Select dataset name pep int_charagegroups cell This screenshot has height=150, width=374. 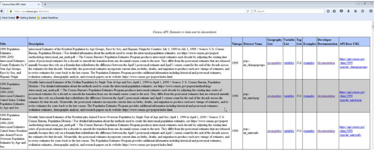pyautogui.click(x=254, y=63)
